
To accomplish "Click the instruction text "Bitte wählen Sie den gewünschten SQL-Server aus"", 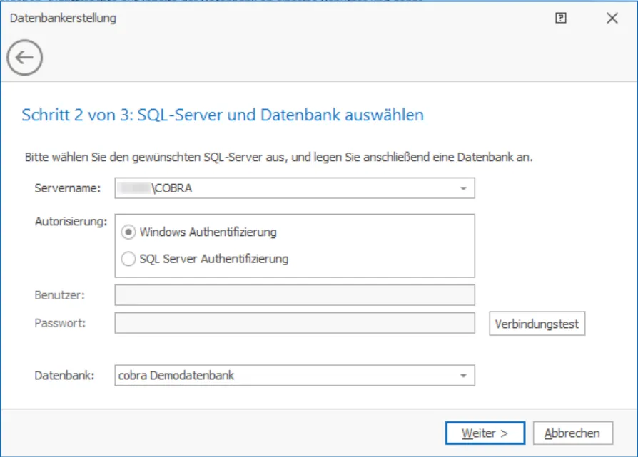I will coord(156,158).
